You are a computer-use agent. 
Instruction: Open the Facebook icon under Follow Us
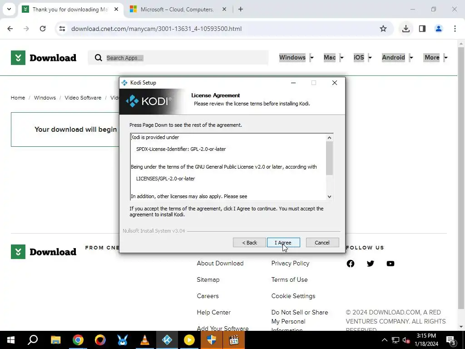click(x=351, y=264)
